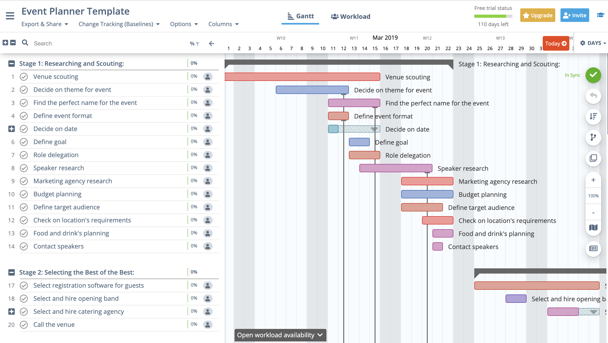Zoom in using the plus icon

click(x=593, y=180)
